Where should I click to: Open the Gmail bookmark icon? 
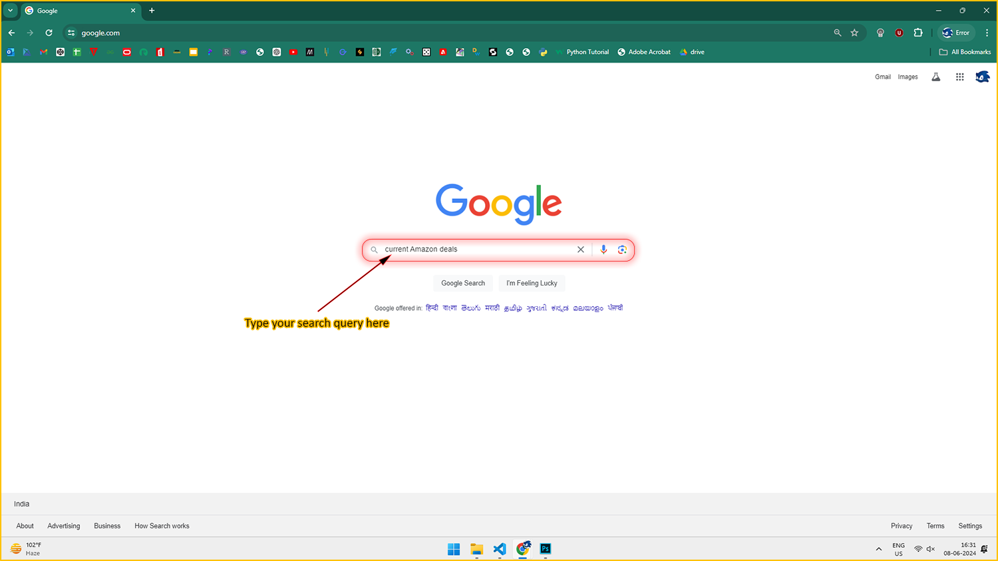click(44, 52)
